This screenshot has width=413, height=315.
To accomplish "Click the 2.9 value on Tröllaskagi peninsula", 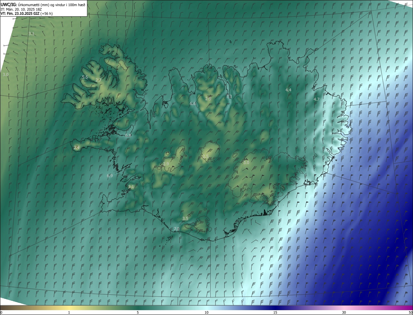I will click(x=208, y=99).
